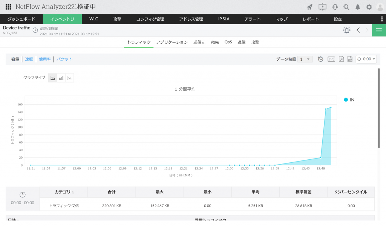Open the レポート menu item
The height and width of the screenshot is (226, 386).
pos(310,19)
